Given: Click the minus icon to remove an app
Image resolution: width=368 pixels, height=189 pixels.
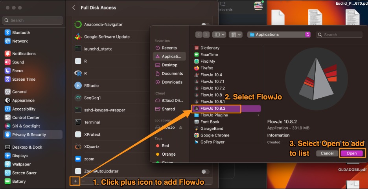Looking at the screenshot, I should (x=84, y=181).
